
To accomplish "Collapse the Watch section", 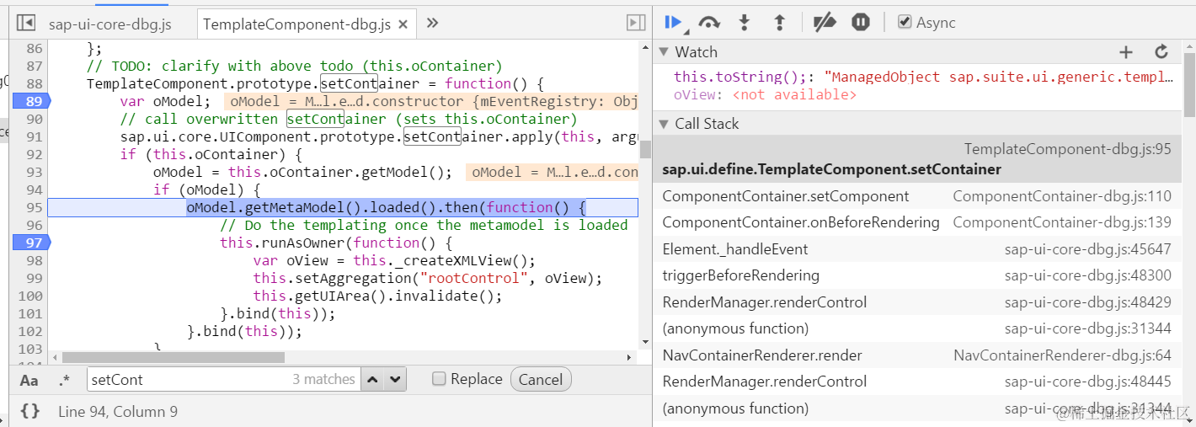I will click(664, 52).
